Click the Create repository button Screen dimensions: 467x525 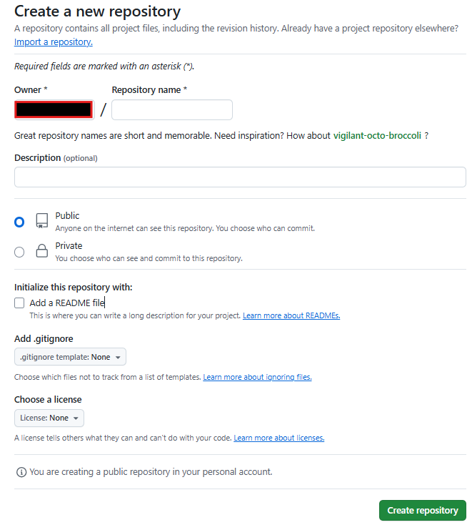coord(422,511)
